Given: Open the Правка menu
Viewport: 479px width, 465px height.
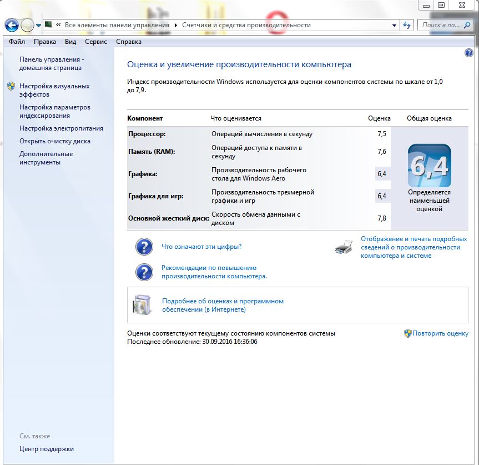Looking at the screenshot, I should click(x=45, y=42).
